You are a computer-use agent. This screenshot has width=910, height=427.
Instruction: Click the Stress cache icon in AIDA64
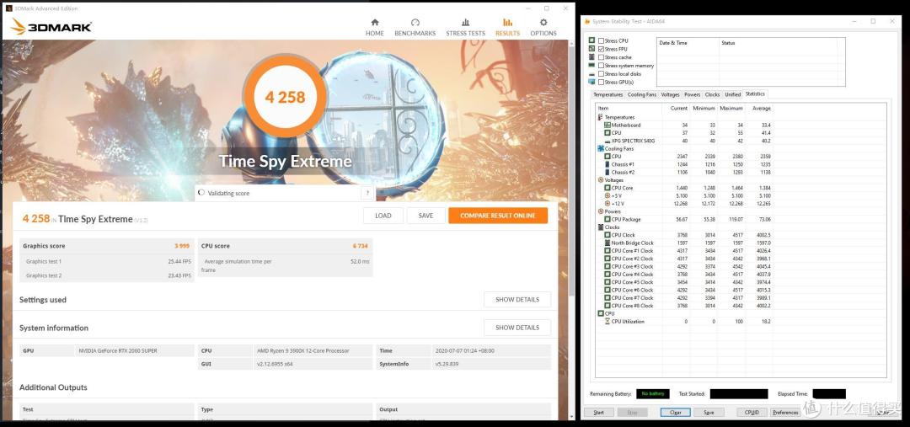coord(592,57)
